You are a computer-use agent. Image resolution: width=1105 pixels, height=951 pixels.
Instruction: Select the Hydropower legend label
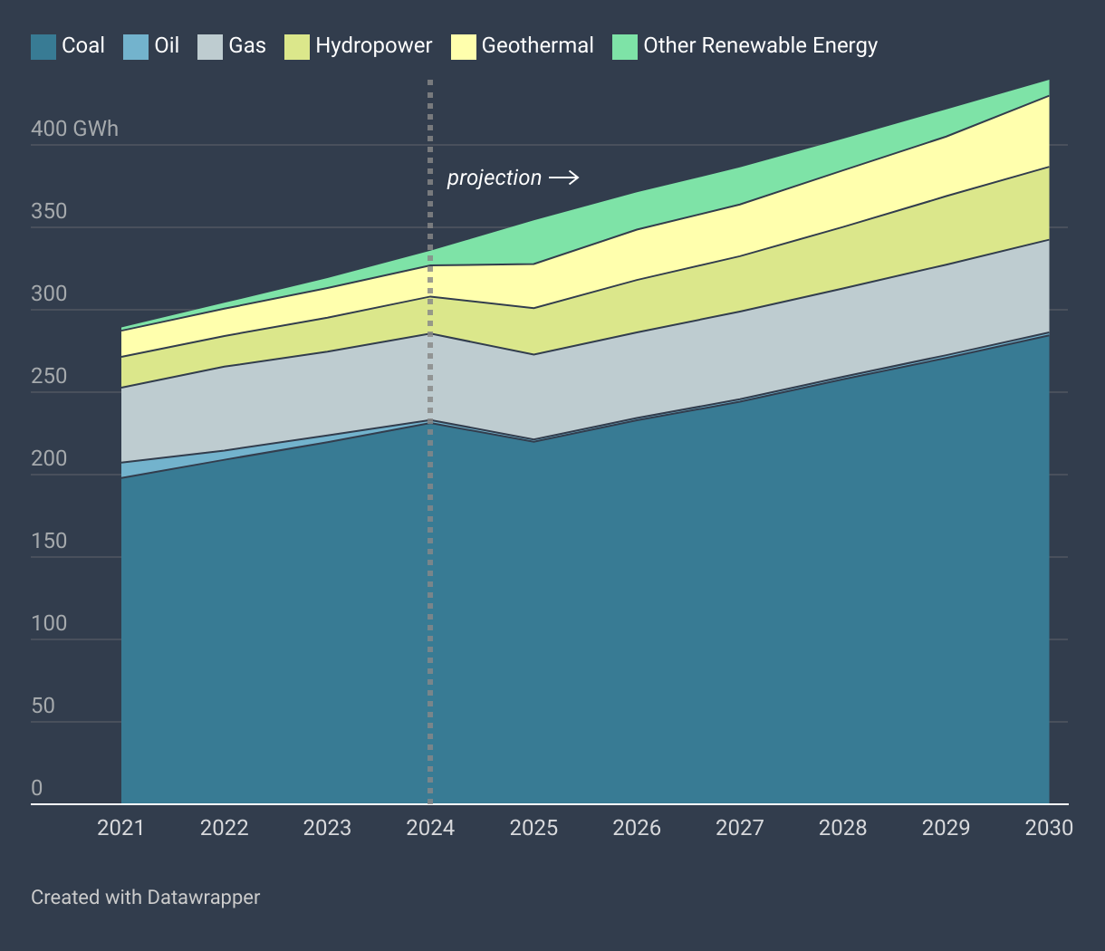tap(373, 46)
